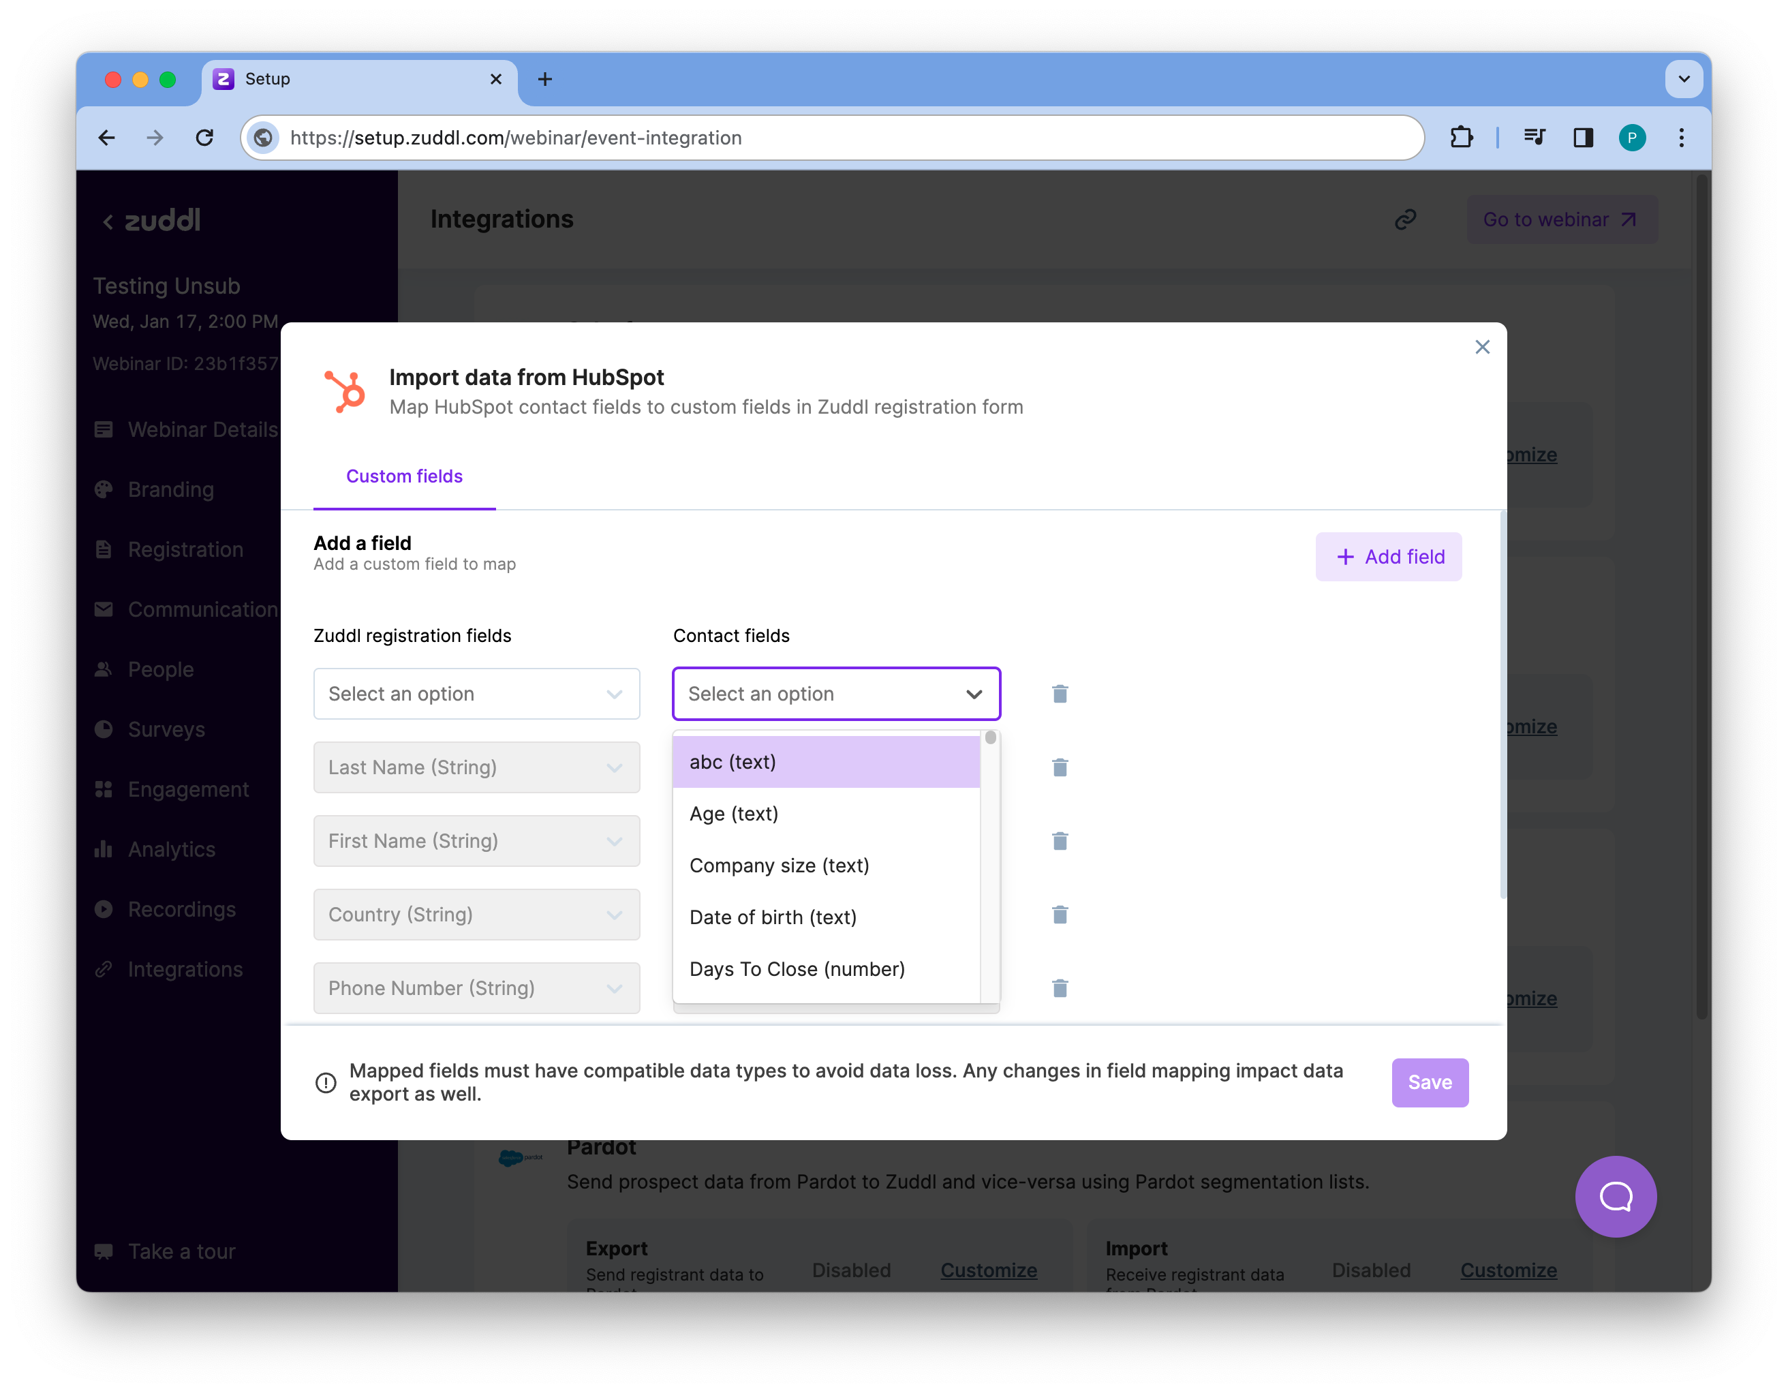Click Customize link under Pardot Export
The height and width of the screenshot is (1393, 1788).
pos(988,1270)
